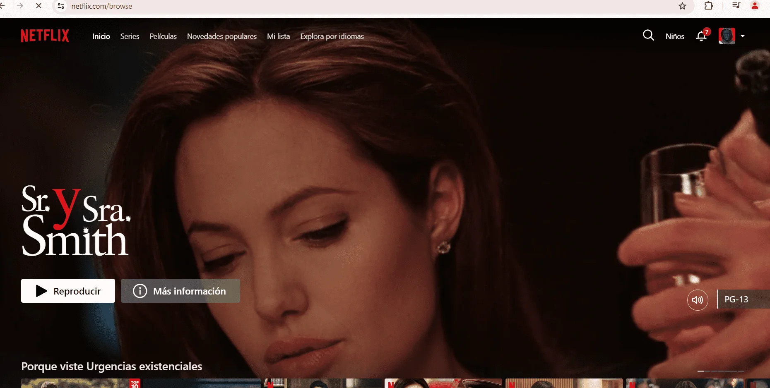Click the row pagination indicator

721,371
